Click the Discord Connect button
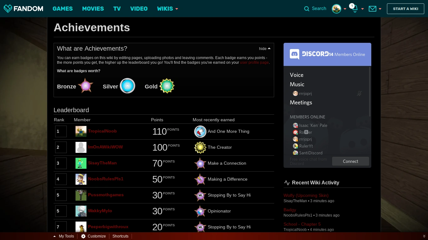This screenshot has width=428, height=240. point(351,161)
